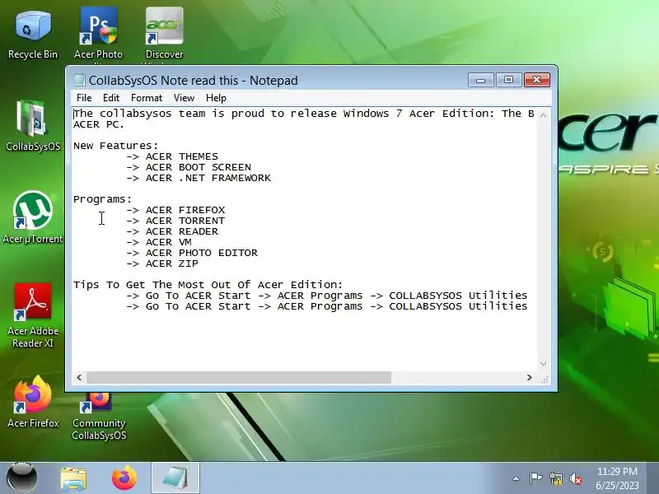Select the Community CollabSysOS shortcut

99,416
